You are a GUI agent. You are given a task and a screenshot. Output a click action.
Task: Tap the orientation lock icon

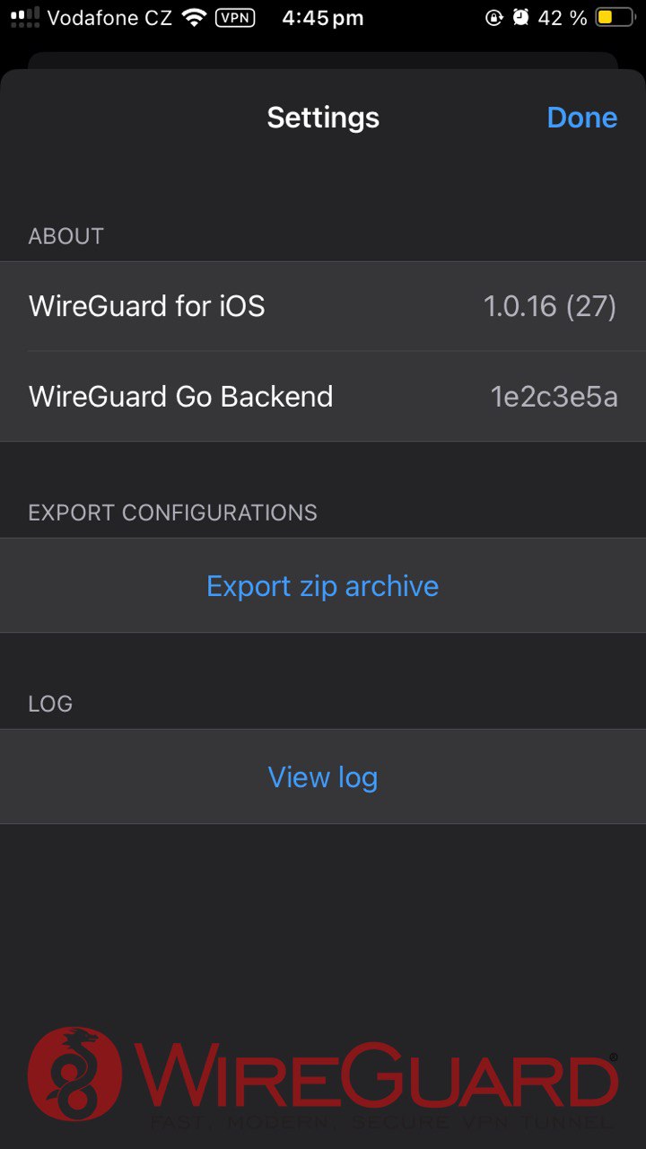493,18
